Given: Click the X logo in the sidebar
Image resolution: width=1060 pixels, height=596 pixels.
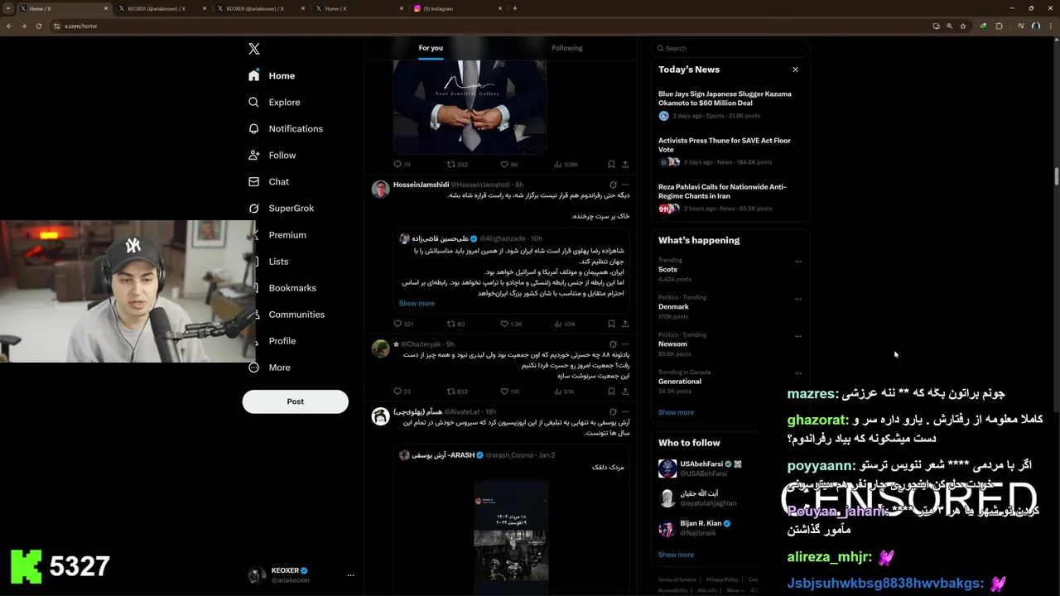Looking at the screenshot, I should point(254,49).
